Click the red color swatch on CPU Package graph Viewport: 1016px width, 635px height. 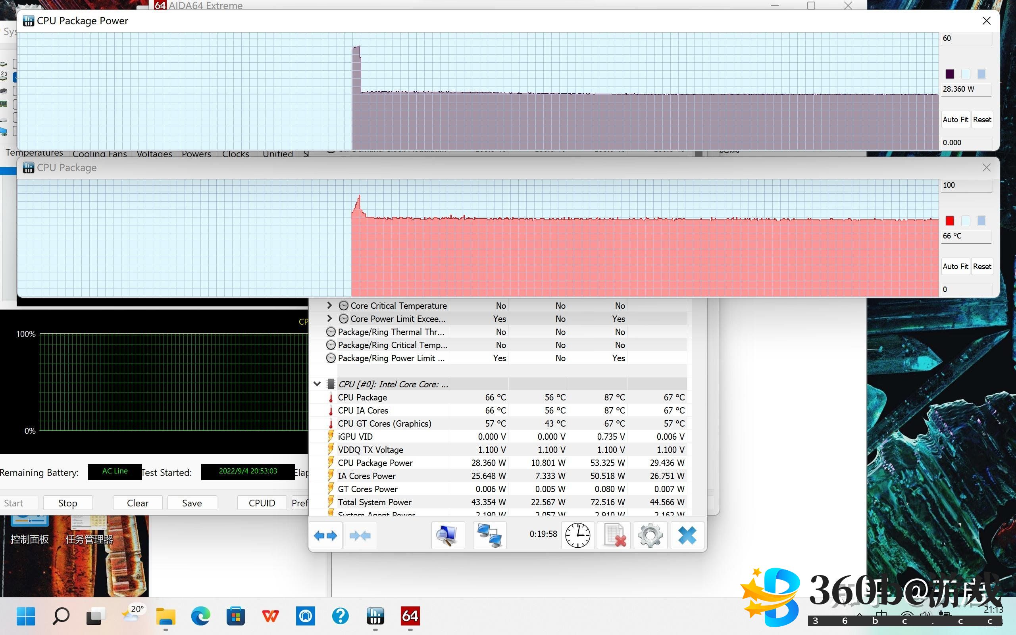point(950,221)
